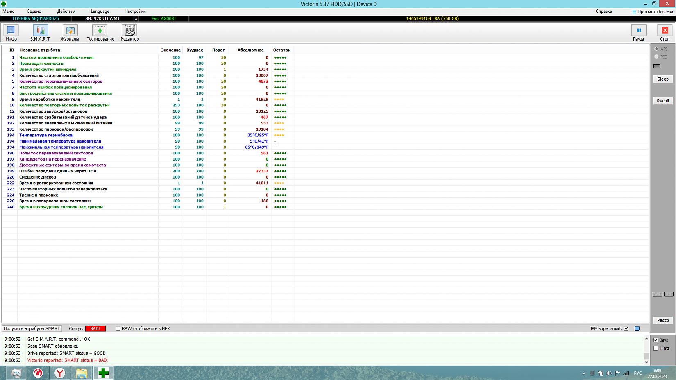This screenshot has height=380, width=676.
Task: Click the Passp button
Action: point(662,321)
